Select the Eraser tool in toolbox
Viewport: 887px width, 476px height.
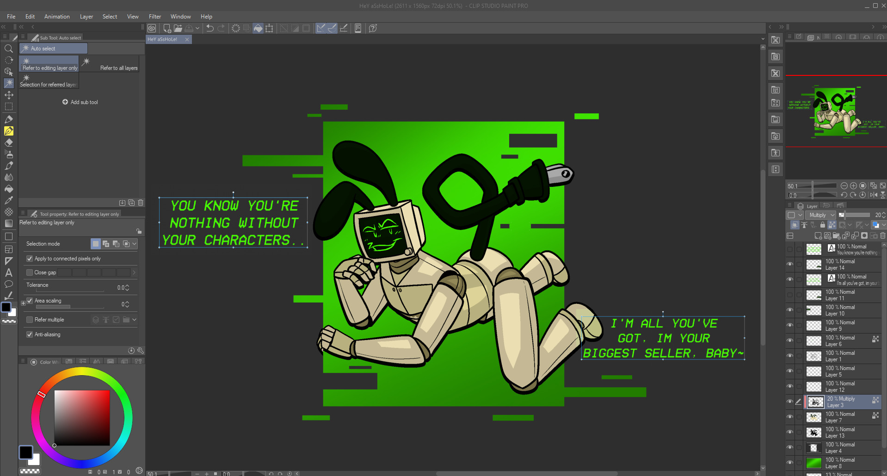(x=8, y=142)
